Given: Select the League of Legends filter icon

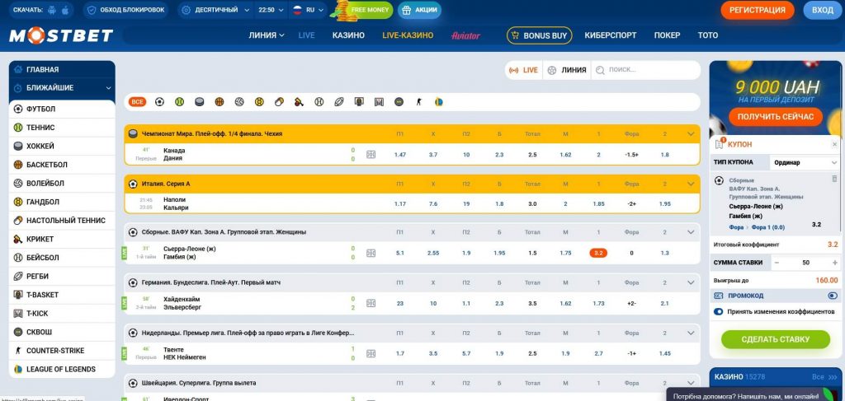Looking at the screenshot, I should point(439,101).
